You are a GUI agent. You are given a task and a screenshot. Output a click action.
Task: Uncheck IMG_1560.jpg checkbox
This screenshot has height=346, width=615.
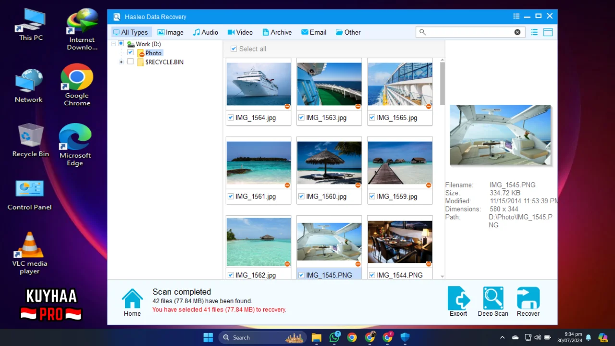tap(301, 197)
